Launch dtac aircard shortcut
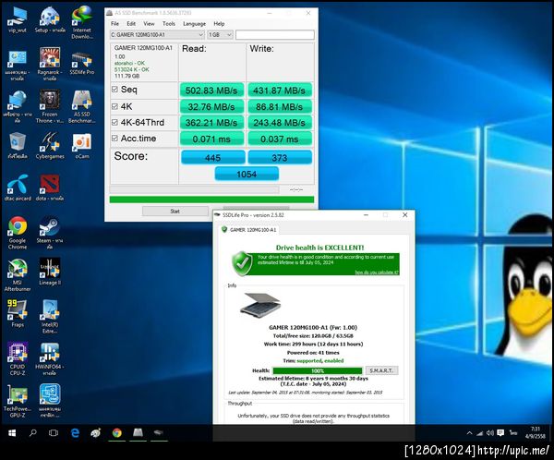The width and height of the screenshot is (554, 460). (18, 188)
